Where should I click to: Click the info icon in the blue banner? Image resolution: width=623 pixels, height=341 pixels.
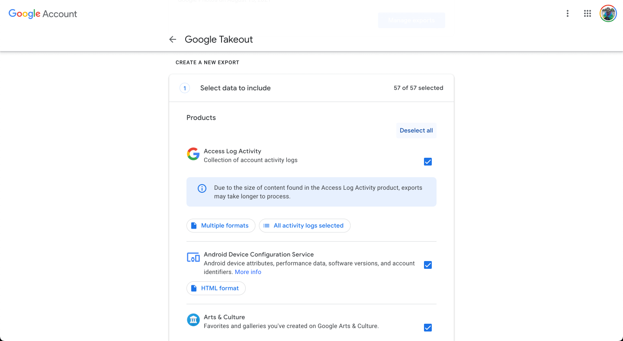point(202,188)
